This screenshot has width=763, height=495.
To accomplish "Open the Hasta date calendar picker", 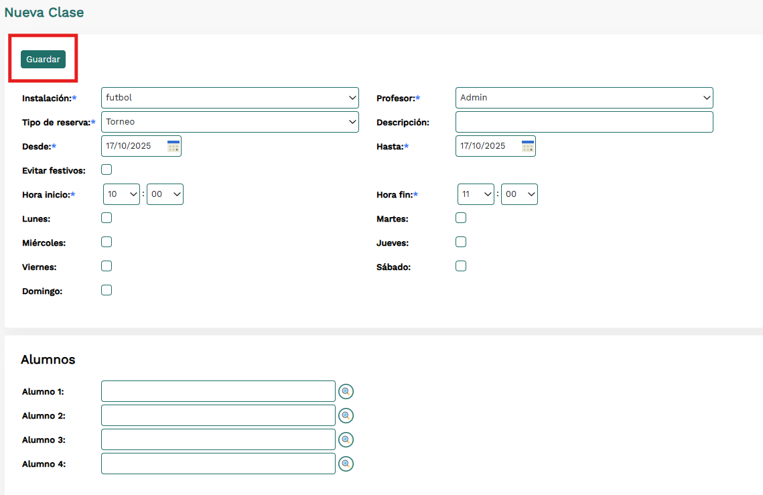I will point(528,146).
